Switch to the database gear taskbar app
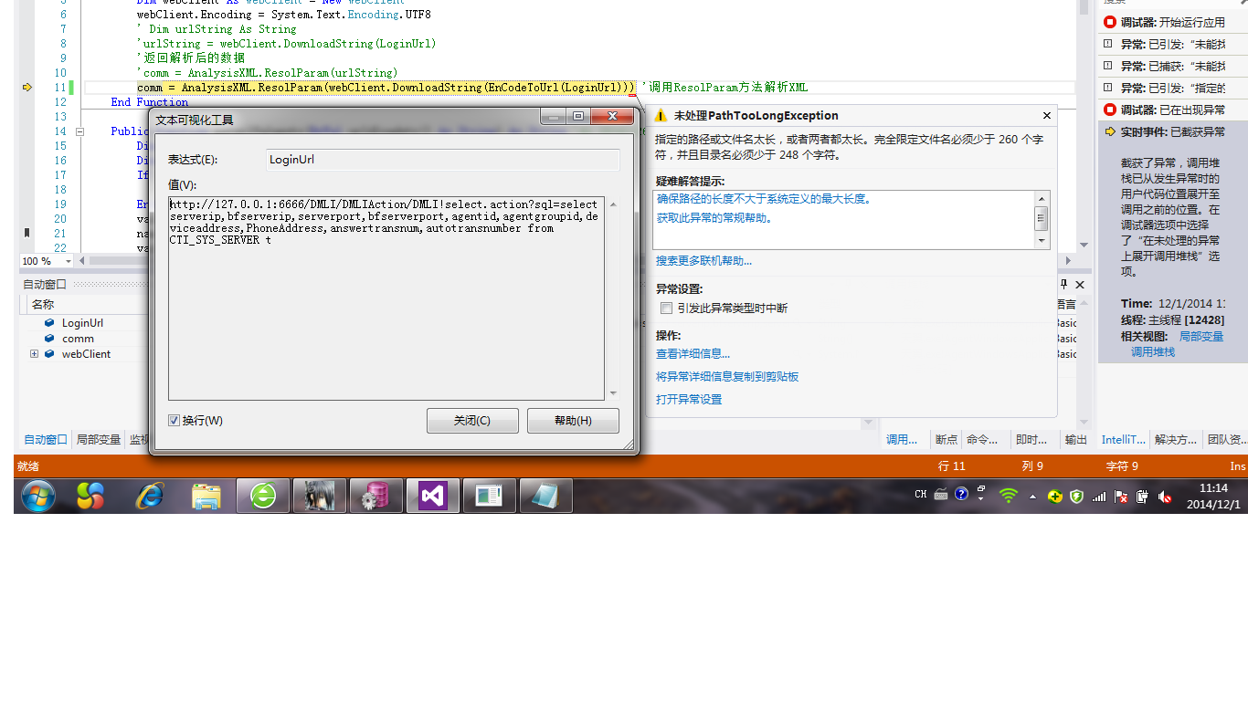This screenshot has height=701, width=1248. coord(376,496)
